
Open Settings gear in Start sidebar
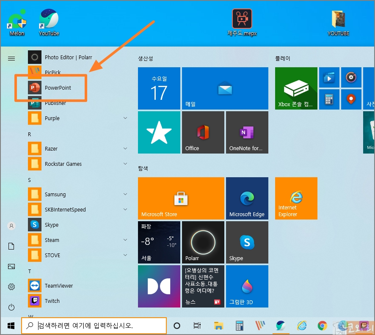11,286
